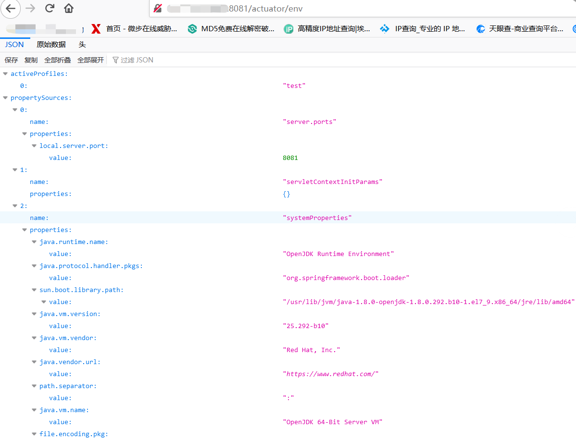This screenshot has height=440, width=576.
Task: Select the "test" profile value
Action: 294,86
